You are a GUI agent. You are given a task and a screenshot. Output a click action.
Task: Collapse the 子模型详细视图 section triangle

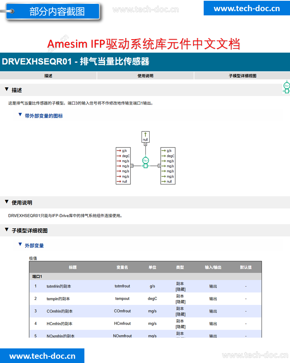[x=7, y=230]
